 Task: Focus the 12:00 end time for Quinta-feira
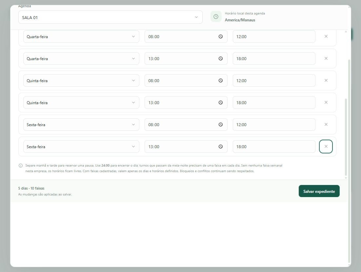pyautogui.click(x=274, y=80)
